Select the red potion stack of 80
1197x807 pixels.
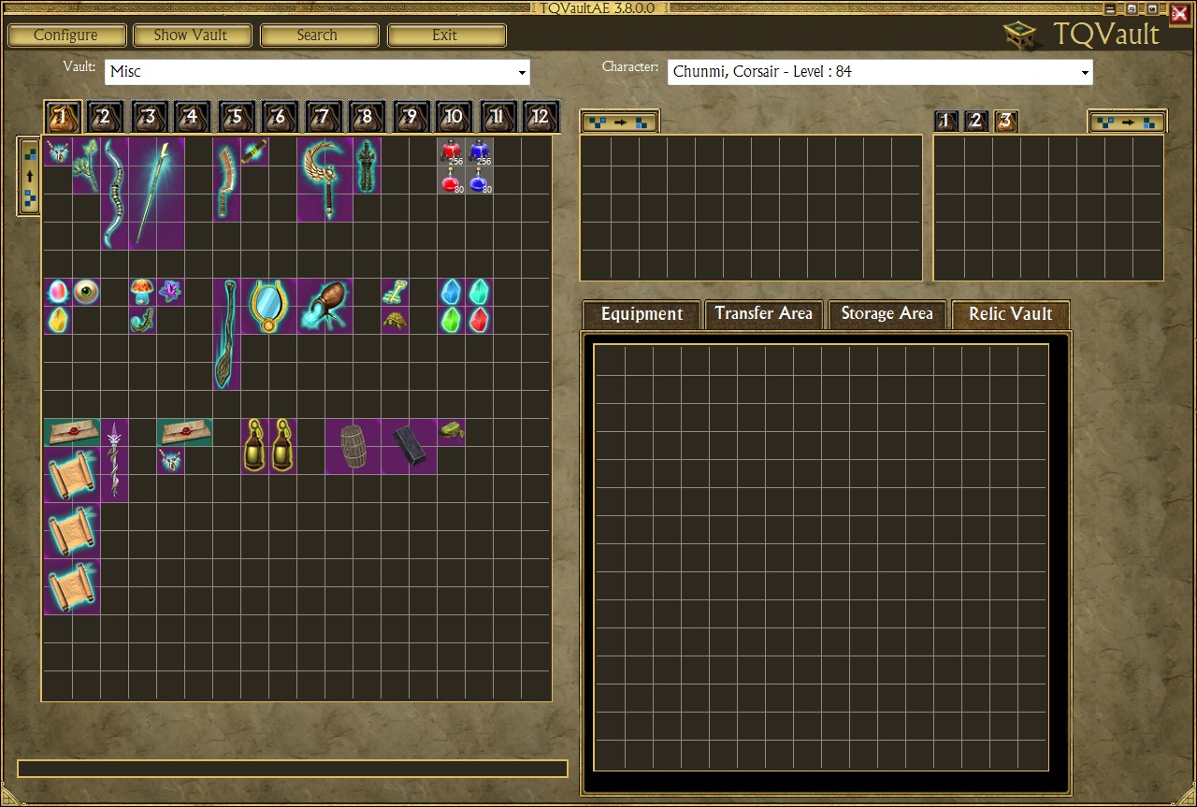click(x=451, y=180)
